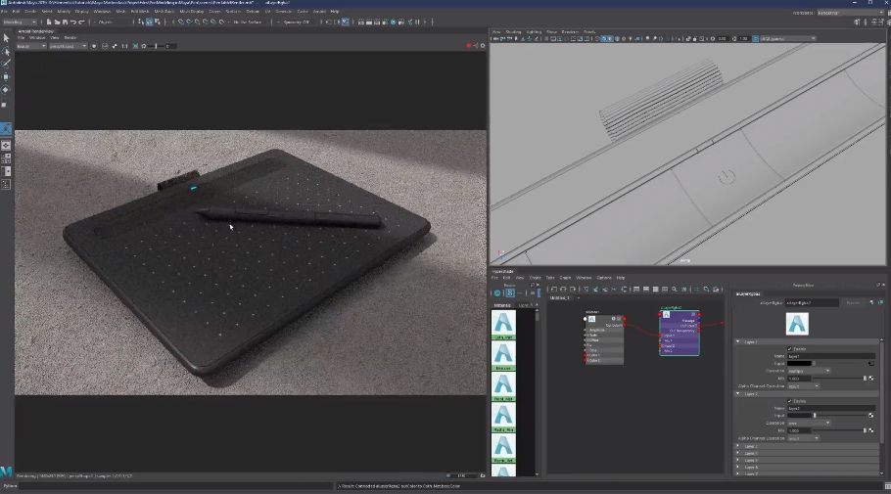Activate the Scale tool in toolbox

coord(6,104)
